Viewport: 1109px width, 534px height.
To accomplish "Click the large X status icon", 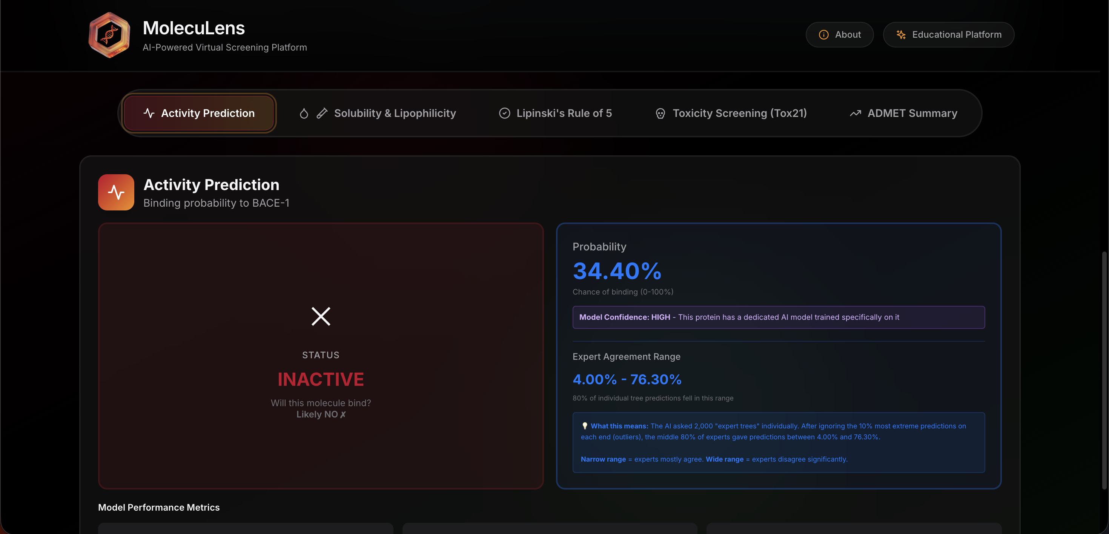I will (321, 316).
